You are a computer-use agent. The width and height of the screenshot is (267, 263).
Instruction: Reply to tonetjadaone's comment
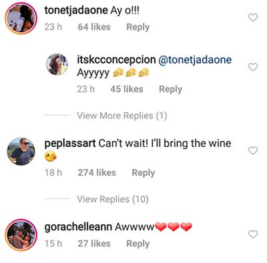coord(138,27)
